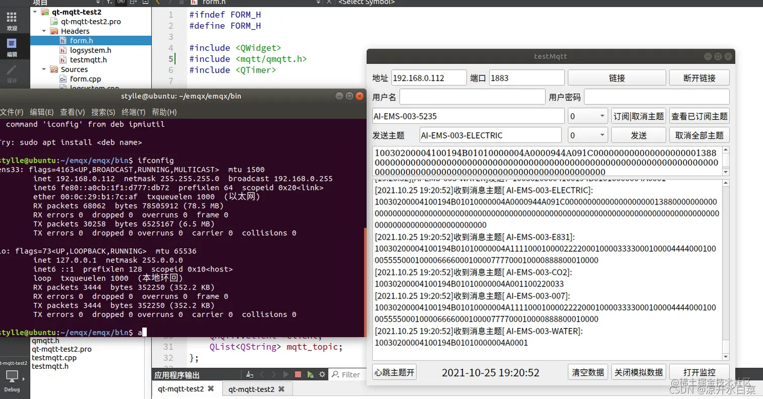The image size is (763, 399).
Task: Switch to Qt Creator Edit (编辑) mode
Action: 12,47
